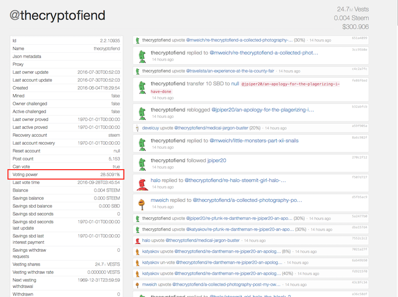
Task: Click red halo avatar beside 'halo replied to' entry
Action: point(142,184)
